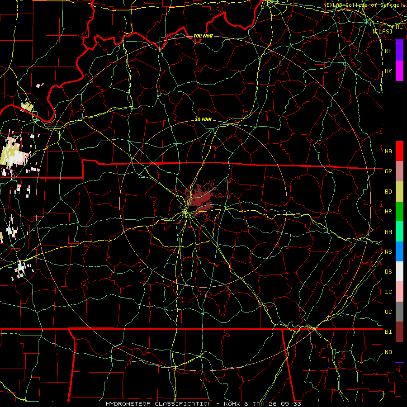Click the HHC product label
The image size is (407, 407).
[398, 27]
